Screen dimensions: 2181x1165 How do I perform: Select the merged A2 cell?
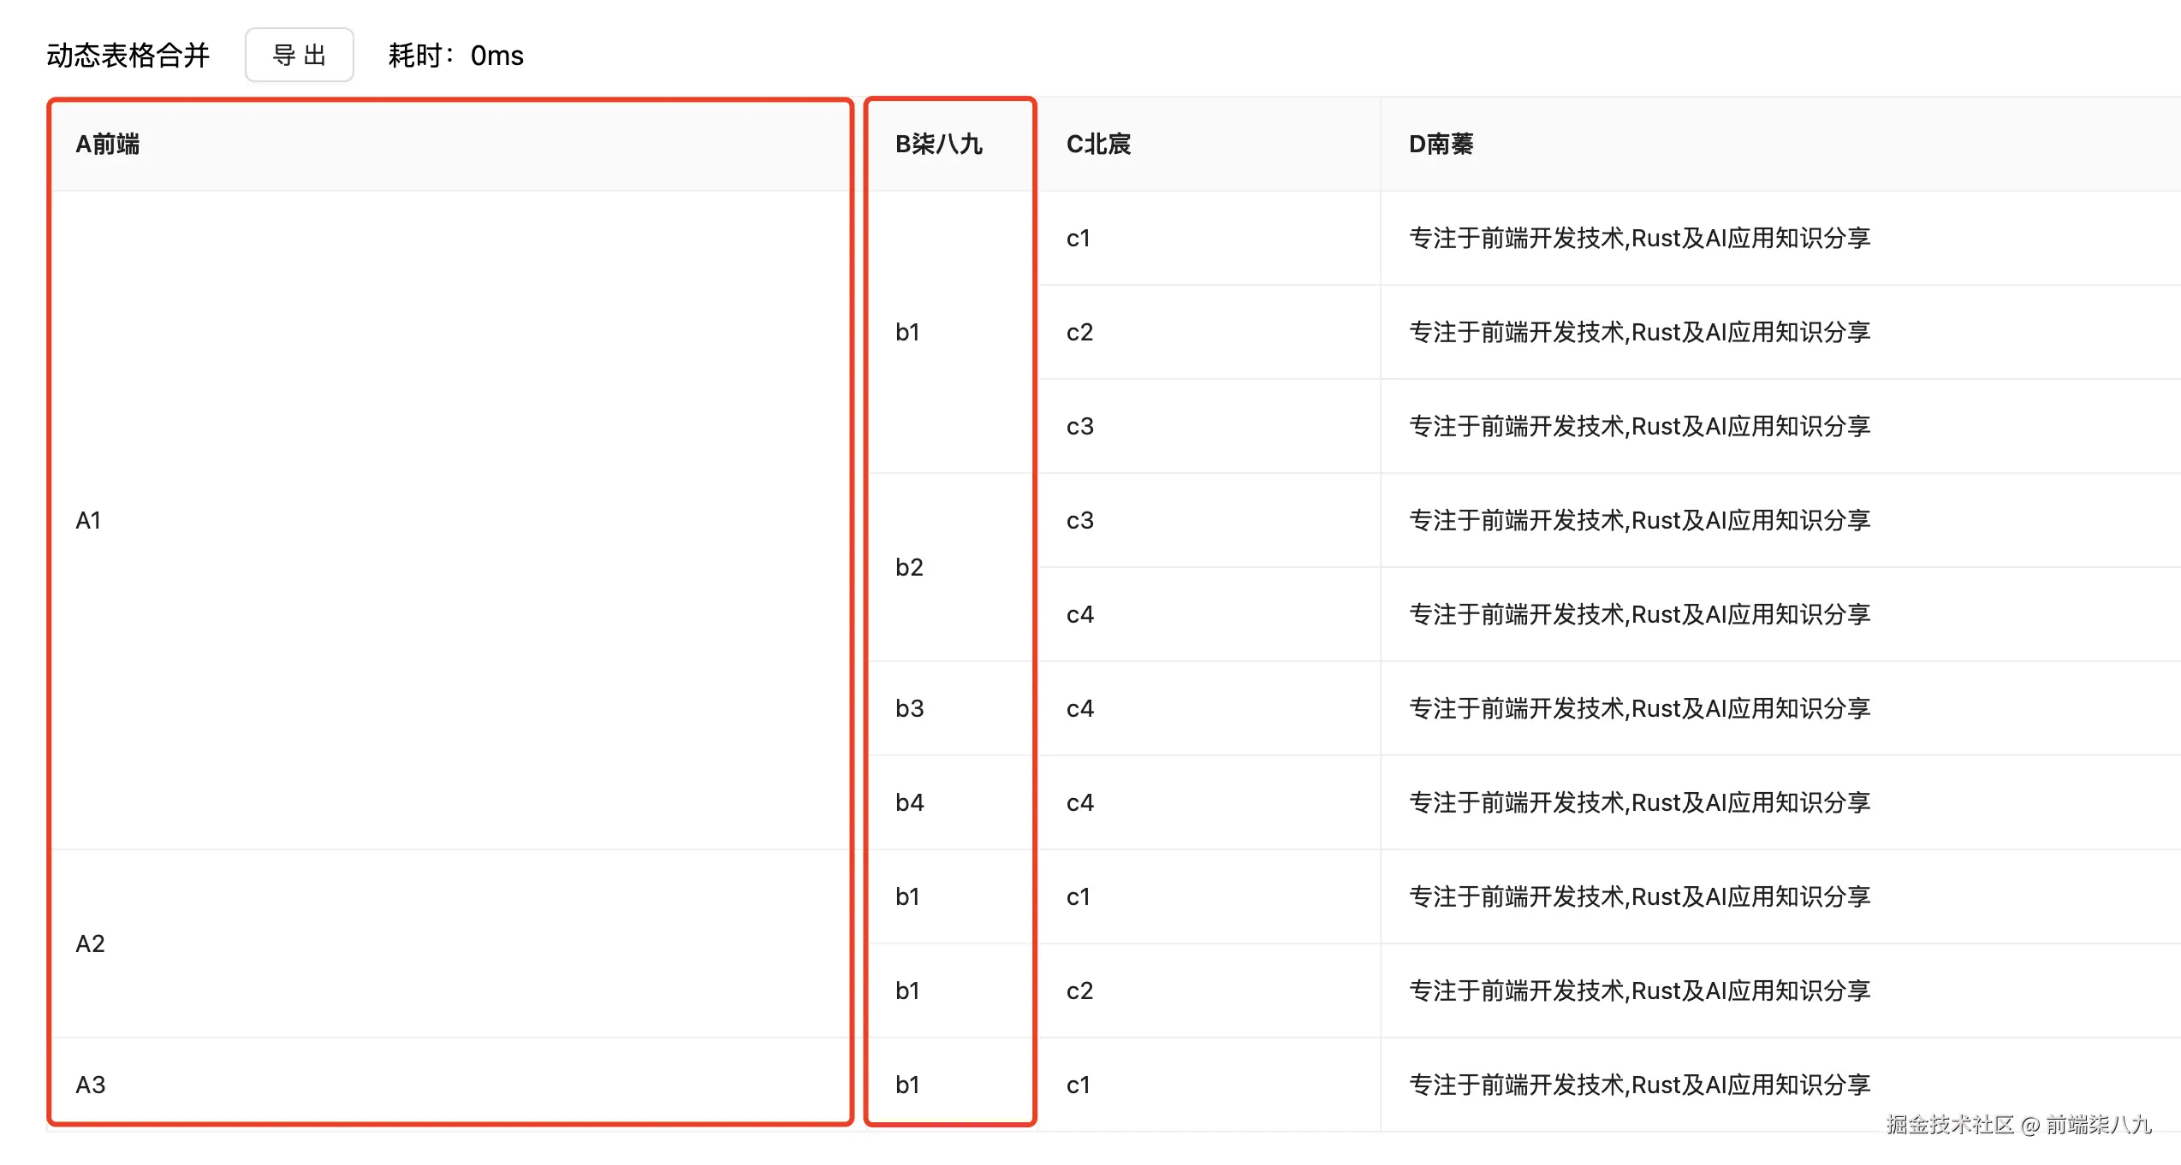point(91,943)
